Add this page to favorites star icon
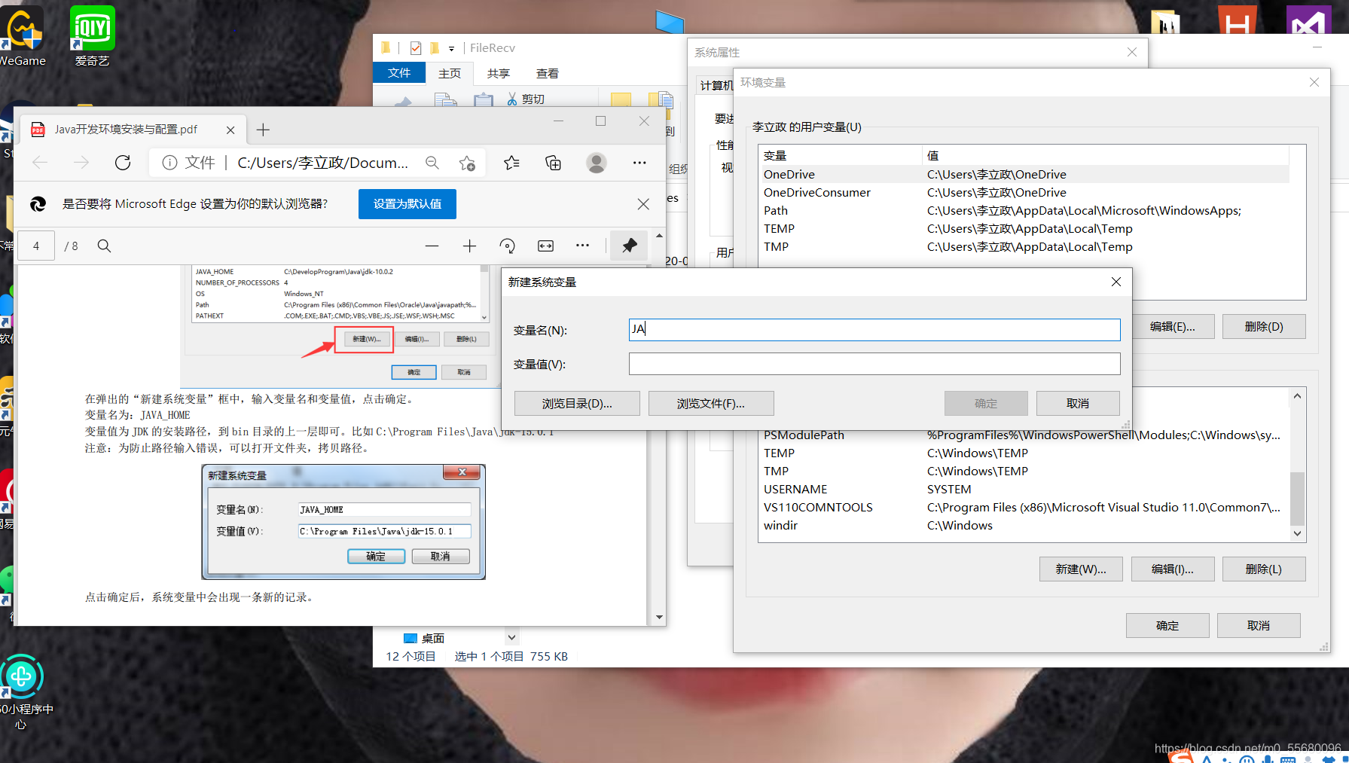The image size is (1349, 763). pyautogui.click(x=467, y=163)
